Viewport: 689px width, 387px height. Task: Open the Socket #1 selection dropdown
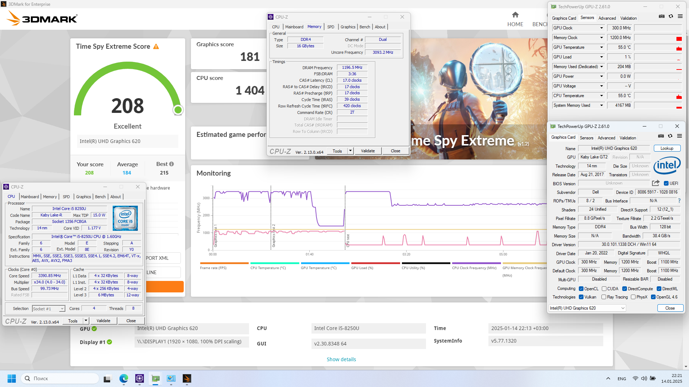tap(48, 309)
